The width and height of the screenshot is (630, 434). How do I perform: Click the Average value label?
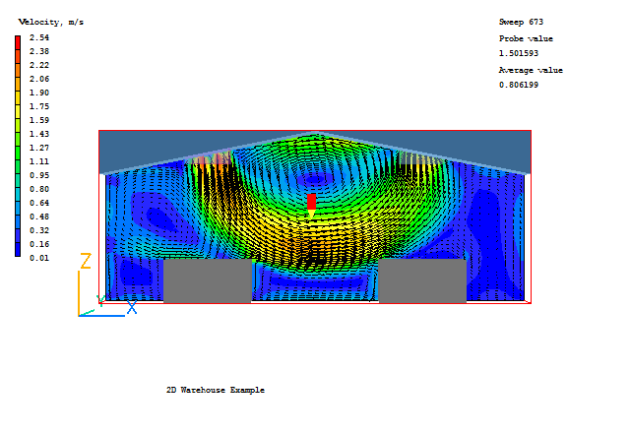click(530, 70)
